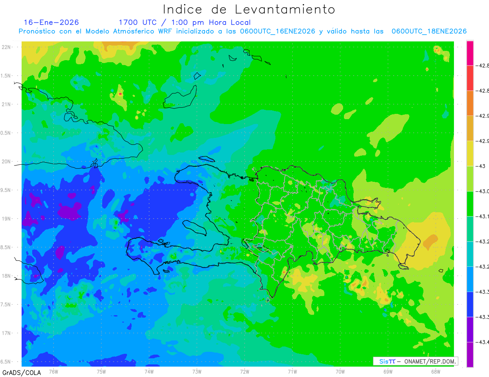489x377 pixels.
Task: Click the "9.5N" latitude label
Action: pos(6,190)
